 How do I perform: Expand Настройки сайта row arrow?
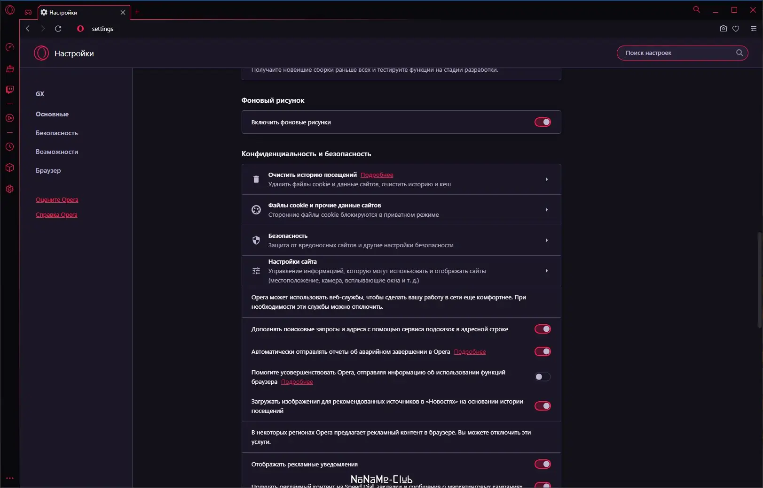[x=547, y=271]
